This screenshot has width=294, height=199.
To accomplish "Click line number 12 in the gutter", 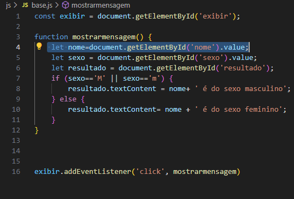I will (x=16, y=130).
